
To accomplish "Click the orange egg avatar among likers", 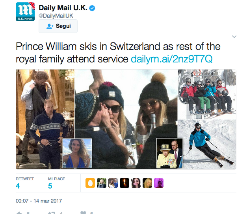I will 90,183.
